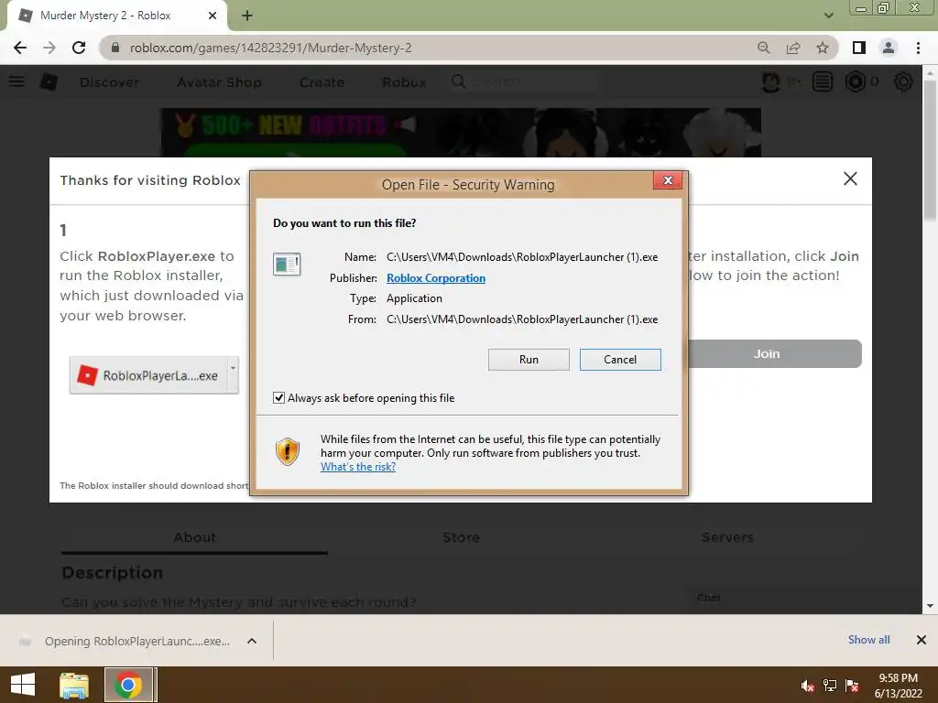Click the muted volume tray icon
The image size is (938, 703).
coord(808,686)
